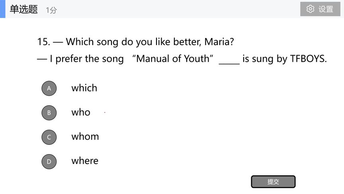This screenshot has height=194, width=344.
Task: Click the answer text "which"
Action: tap(84, 88)
